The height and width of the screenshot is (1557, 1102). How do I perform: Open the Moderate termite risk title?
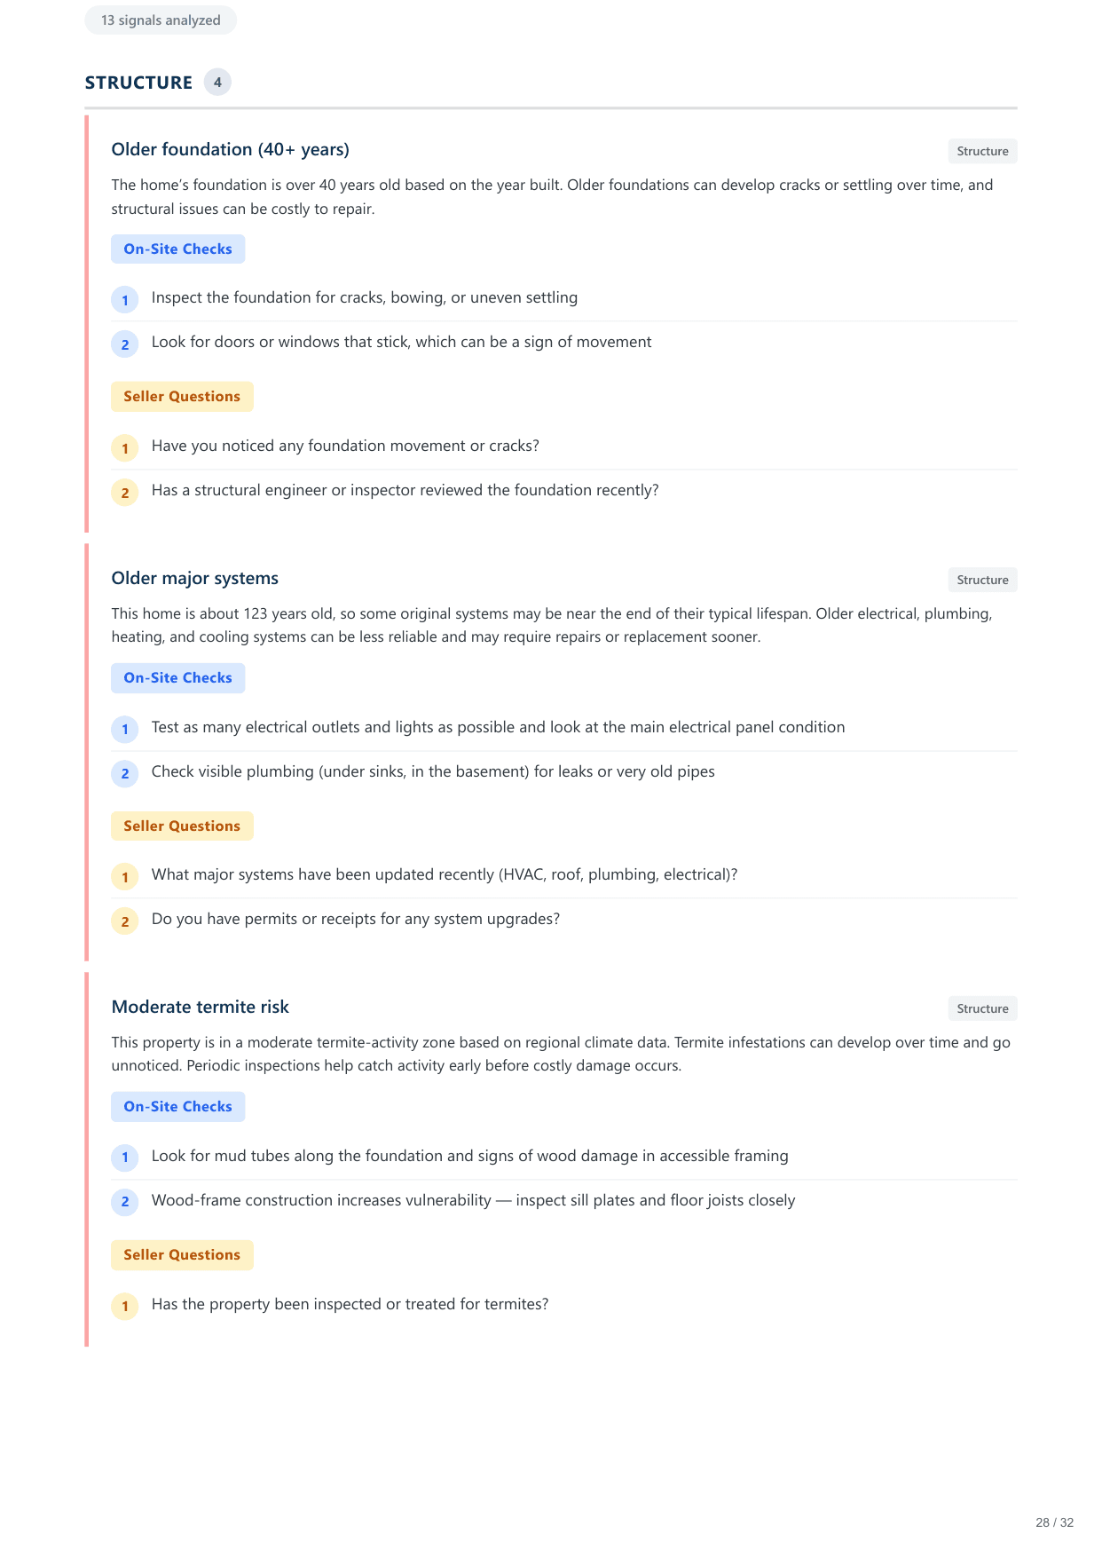coord(200,1007)
